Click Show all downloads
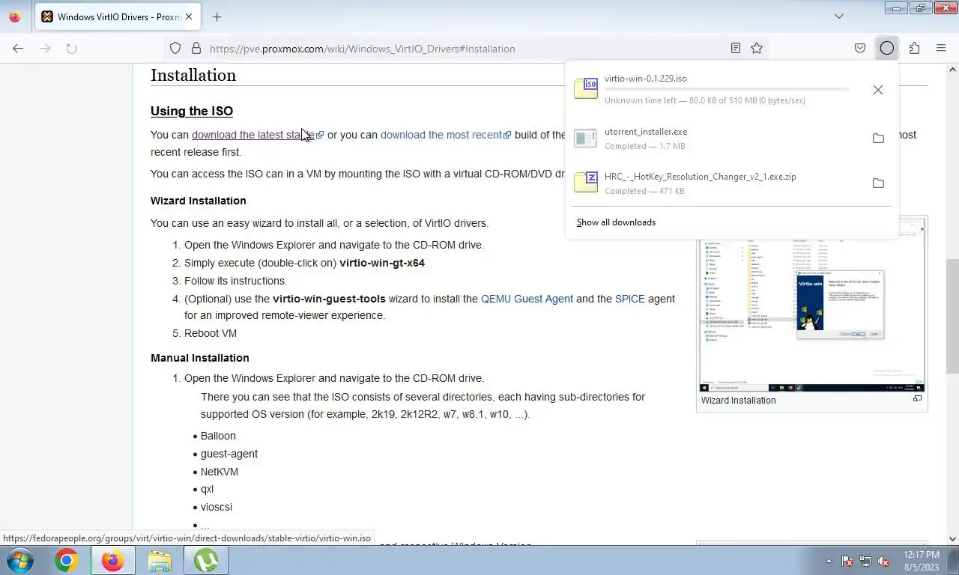Image resolution: width=959 pixels, height=575 pixels. 616,222
